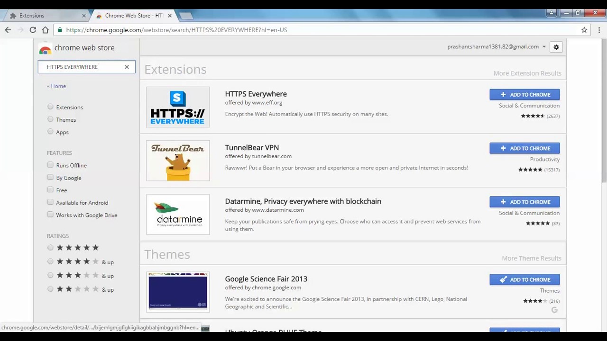
Task: Close the Chrome Web Store tab
Action: pyautogui.click(x=169, y=16)
